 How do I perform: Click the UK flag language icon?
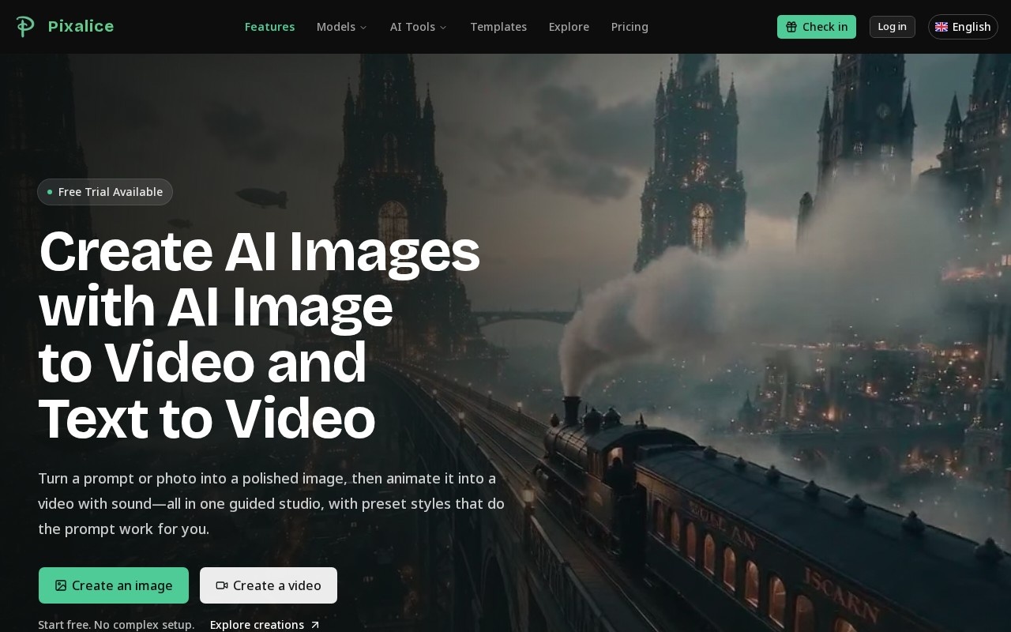941,27
